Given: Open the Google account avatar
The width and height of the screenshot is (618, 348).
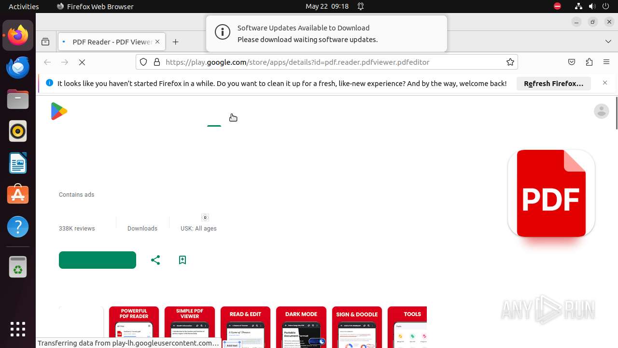Looking at the screenshot, I should (602, 111).
